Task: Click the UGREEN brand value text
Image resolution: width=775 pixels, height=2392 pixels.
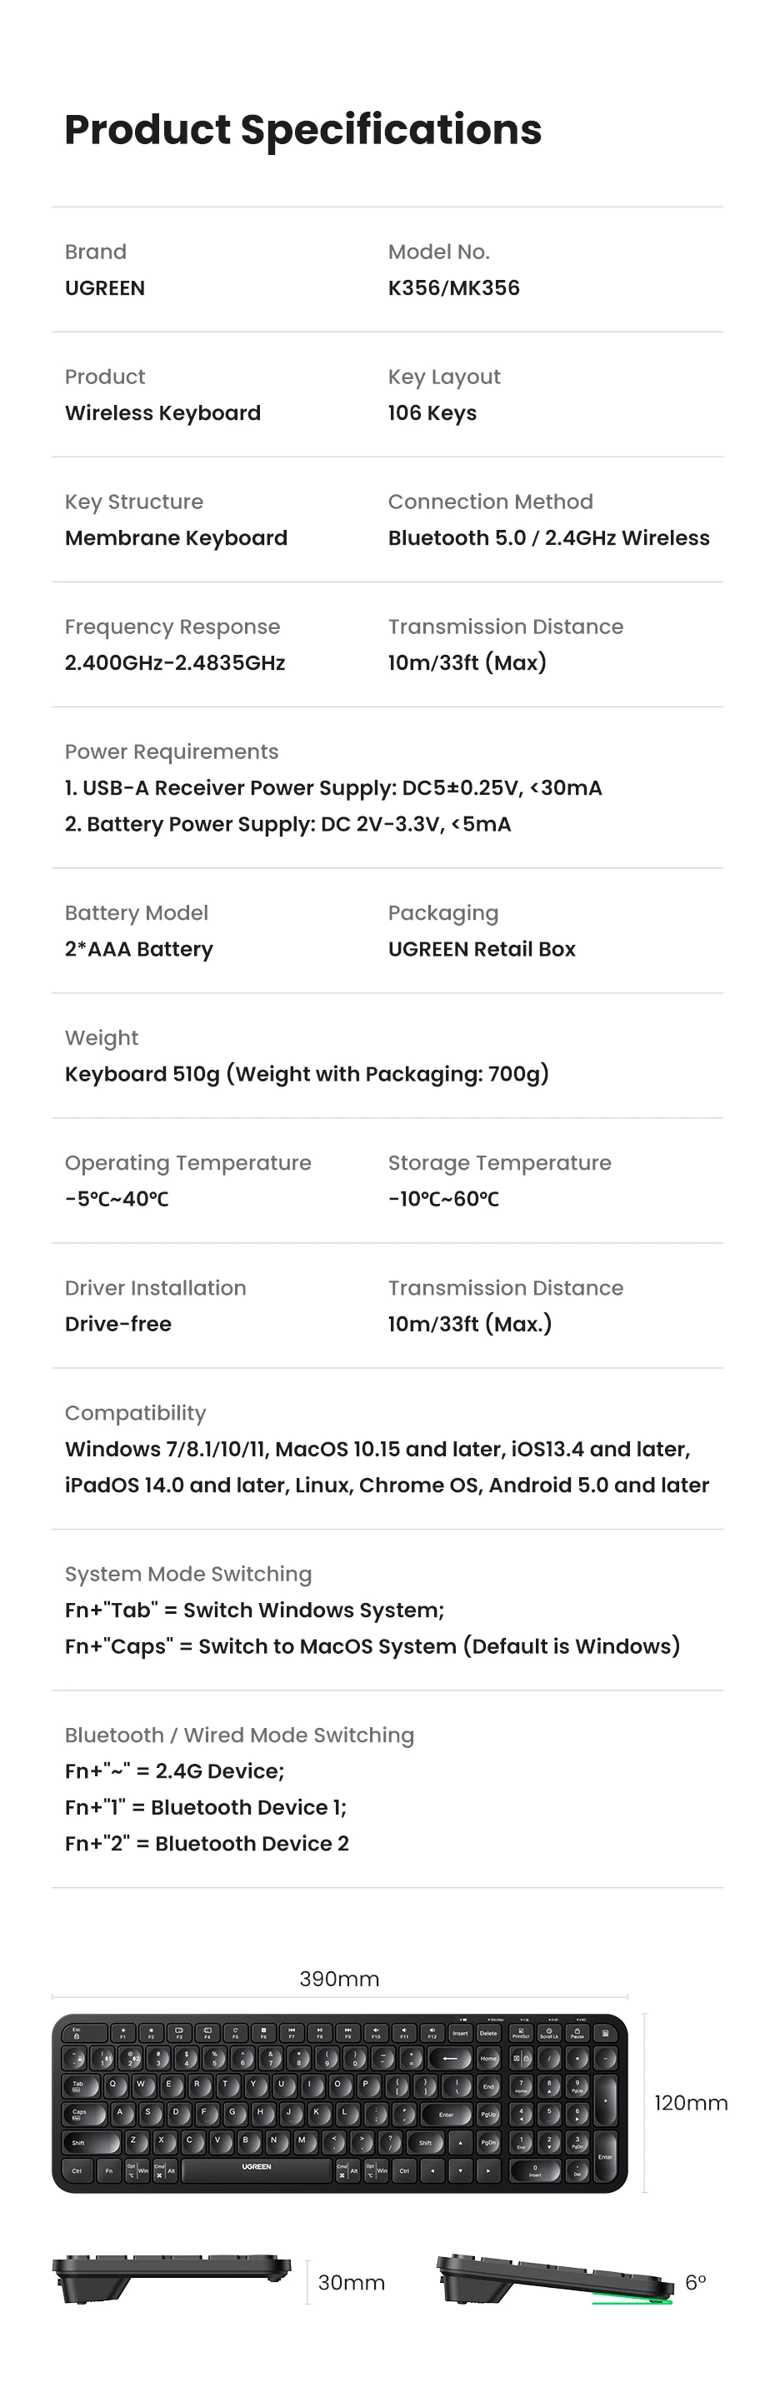Action: point(105,288)
